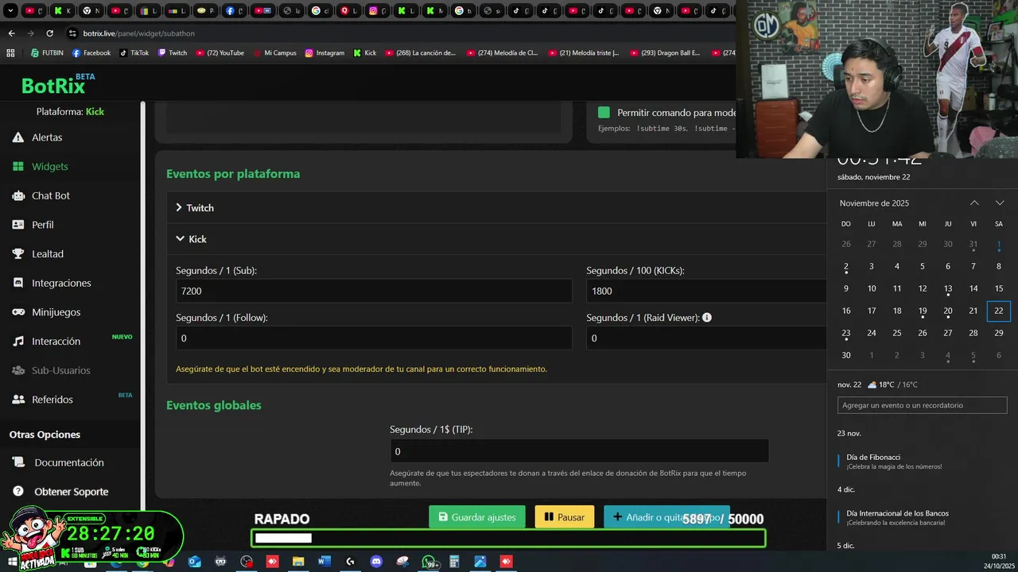Open File Explorer from the taskbar
Image resolution: width=1018 pixels, height=572 pixels.
coord(298,562)
